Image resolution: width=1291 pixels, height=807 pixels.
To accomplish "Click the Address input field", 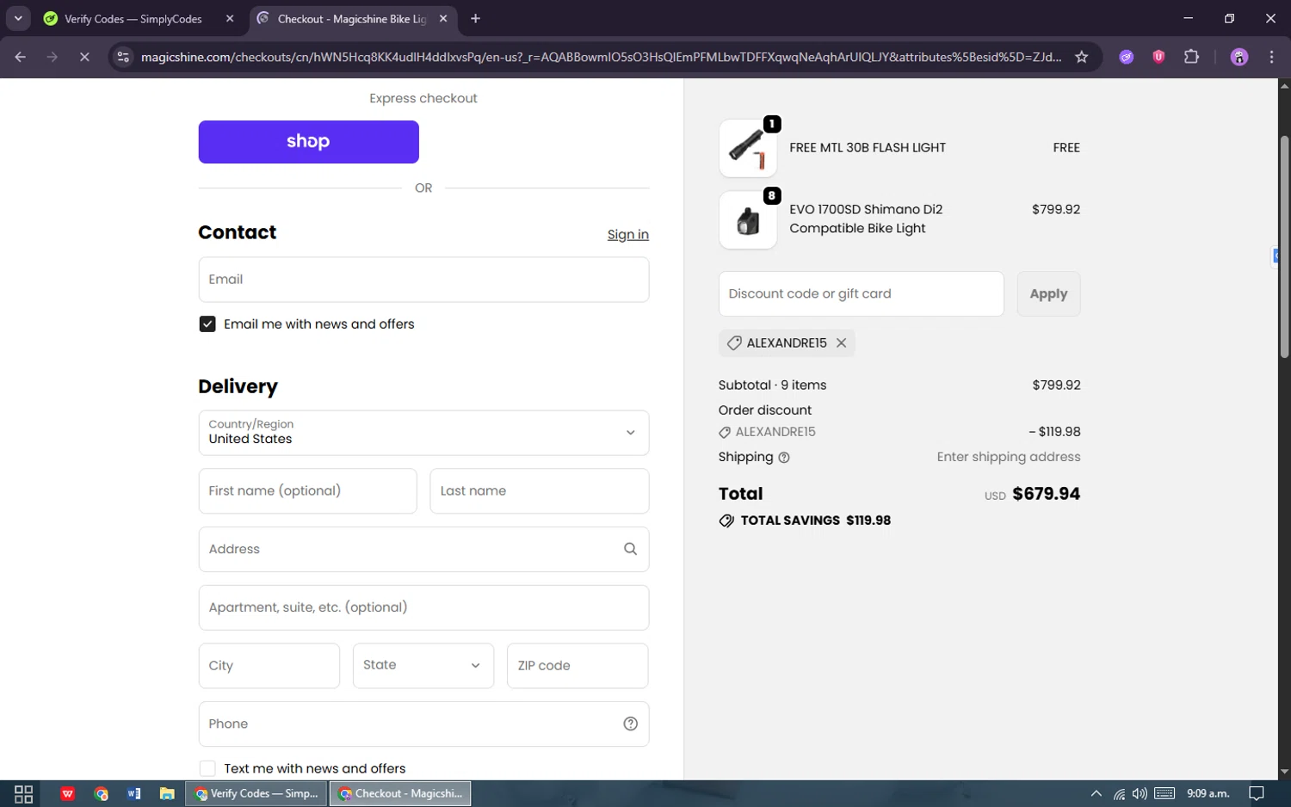I will pyautogui.click(x=423, y=549).
